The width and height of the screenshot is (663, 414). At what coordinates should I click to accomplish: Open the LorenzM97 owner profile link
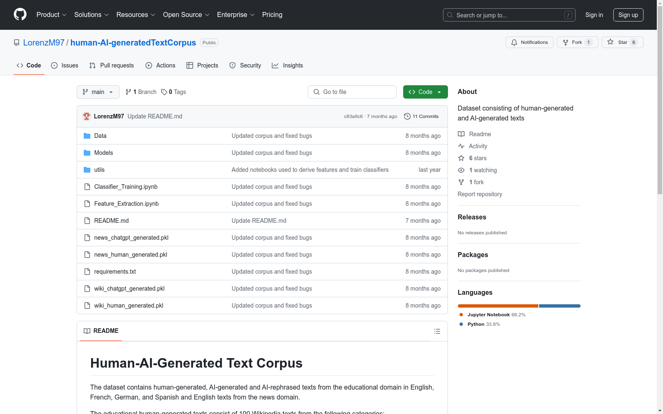coord(44,43)
